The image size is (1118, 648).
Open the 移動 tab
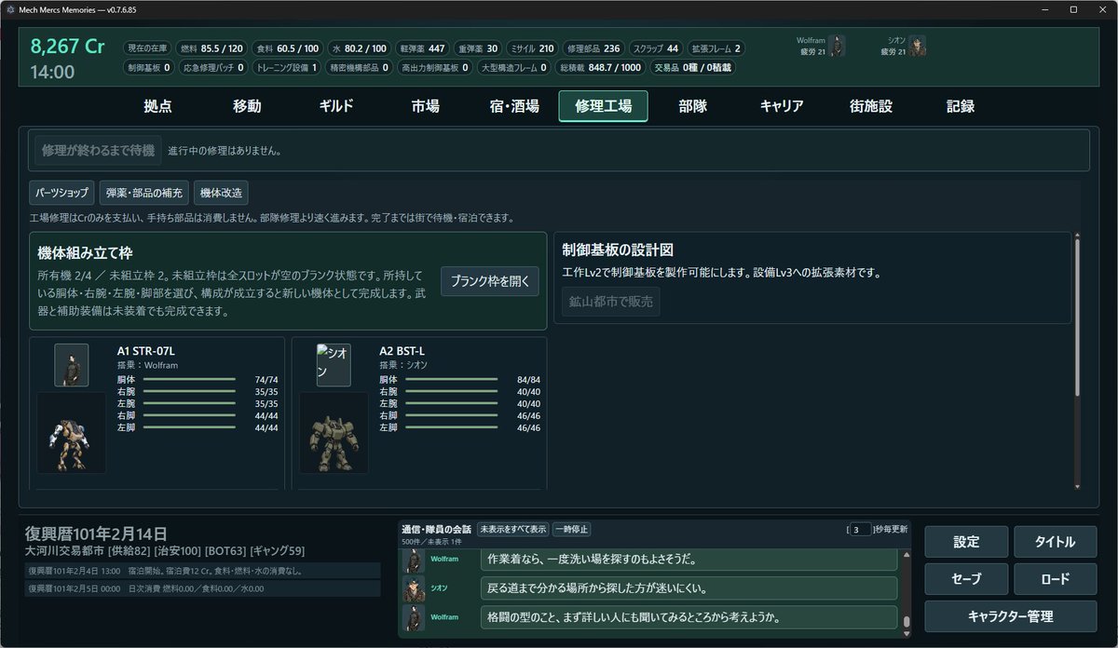click(x=247, y=106)
